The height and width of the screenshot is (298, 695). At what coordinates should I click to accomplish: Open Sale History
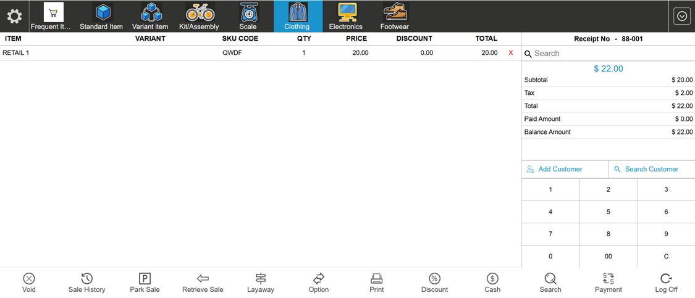click(x=86, y=279)
